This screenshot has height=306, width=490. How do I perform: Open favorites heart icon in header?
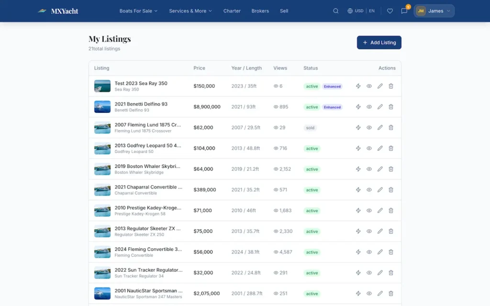tap(390, 11)
